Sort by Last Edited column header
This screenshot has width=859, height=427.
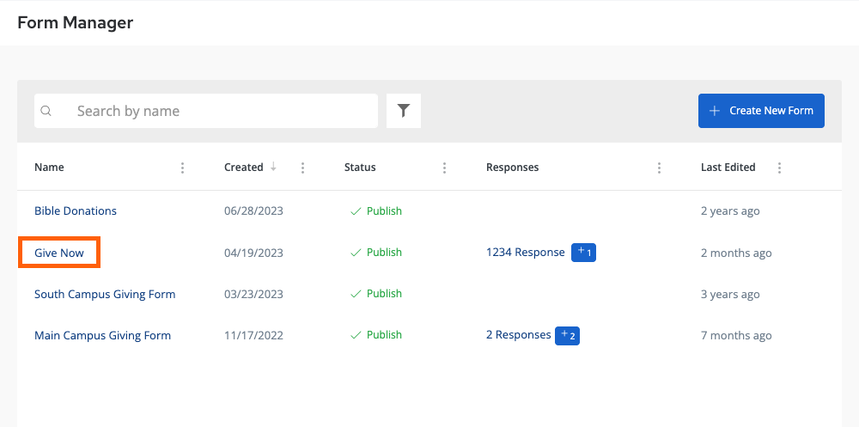(728, 168)
